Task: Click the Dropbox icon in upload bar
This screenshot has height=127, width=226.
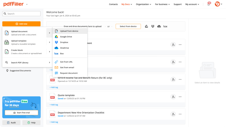Action: click(153, 27)
